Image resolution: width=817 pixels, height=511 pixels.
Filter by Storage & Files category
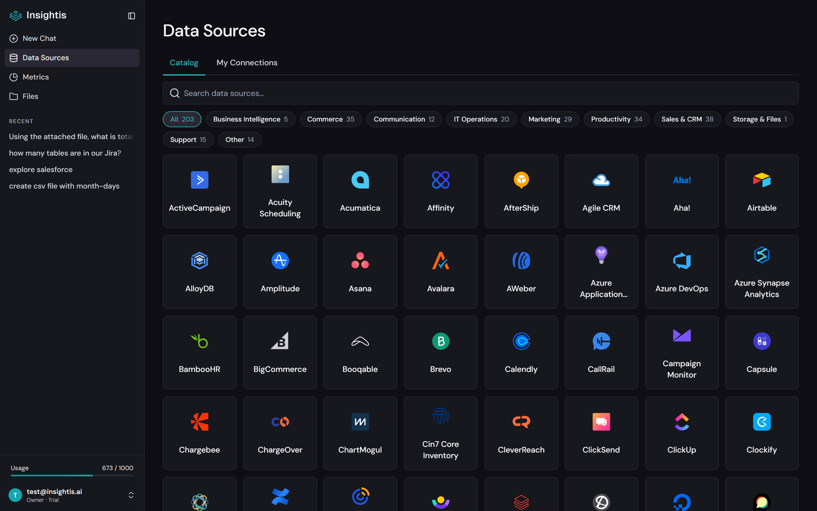pyautogui.click(x=759, y=119)
